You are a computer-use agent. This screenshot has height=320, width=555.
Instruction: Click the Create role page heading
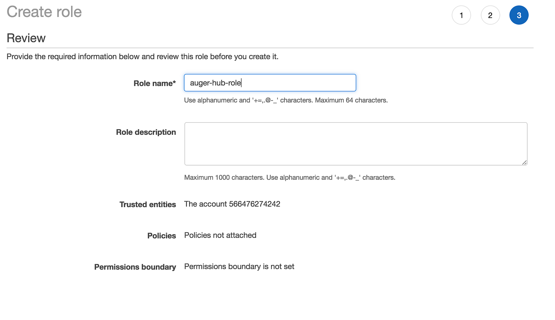click(x=44, y=12)
